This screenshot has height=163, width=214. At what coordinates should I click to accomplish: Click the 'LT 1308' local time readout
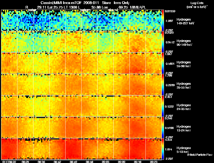coord(70,7)
